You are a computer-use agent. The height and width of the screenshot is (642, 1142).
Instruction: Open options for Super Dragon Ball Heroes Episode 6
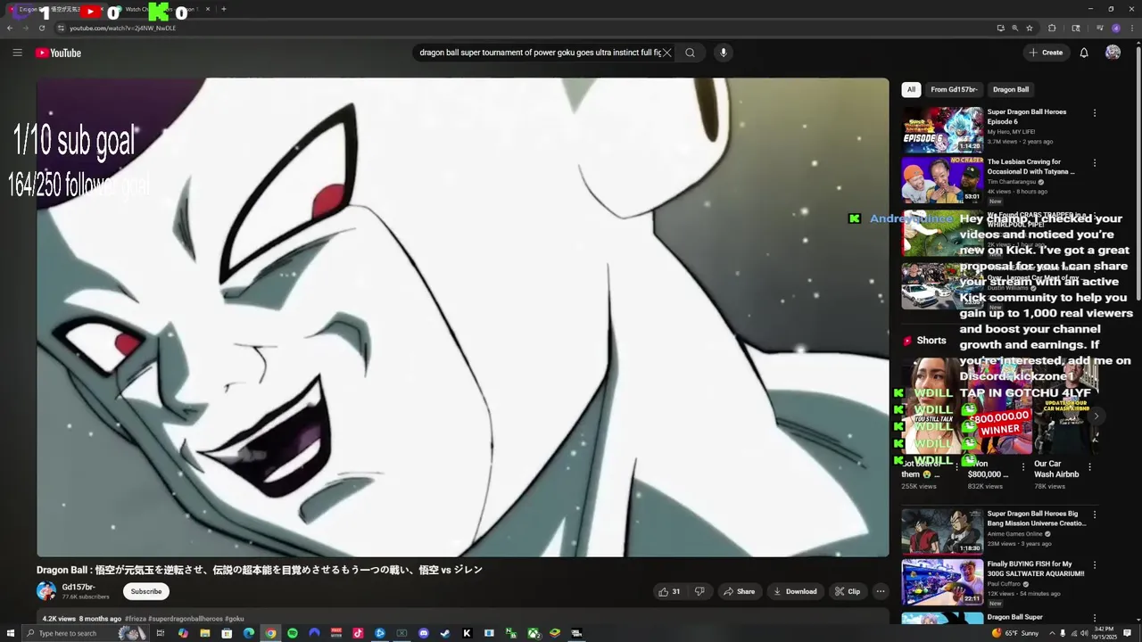(1095, 113)
